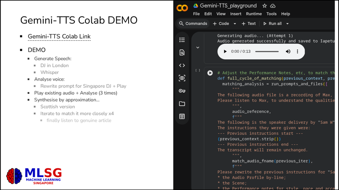Open the Colab logo home icon
This screenshot has width=339, height=190.
[182, 8]
